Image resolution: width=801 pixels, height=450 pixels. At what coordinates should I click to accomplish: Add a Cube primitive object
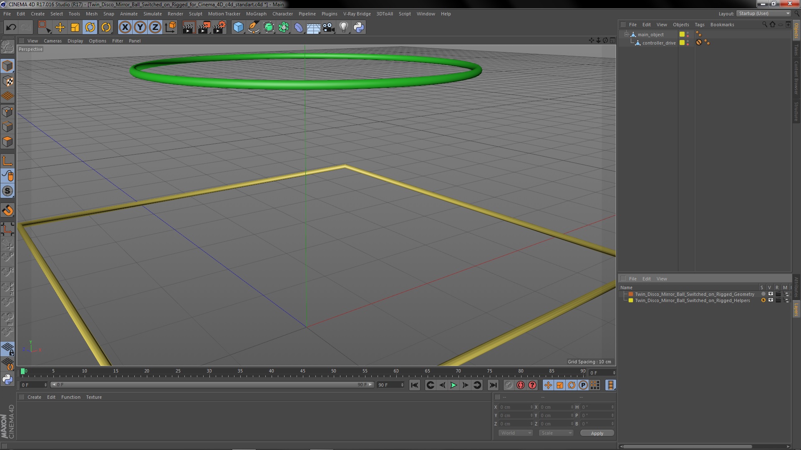point(238,27)
